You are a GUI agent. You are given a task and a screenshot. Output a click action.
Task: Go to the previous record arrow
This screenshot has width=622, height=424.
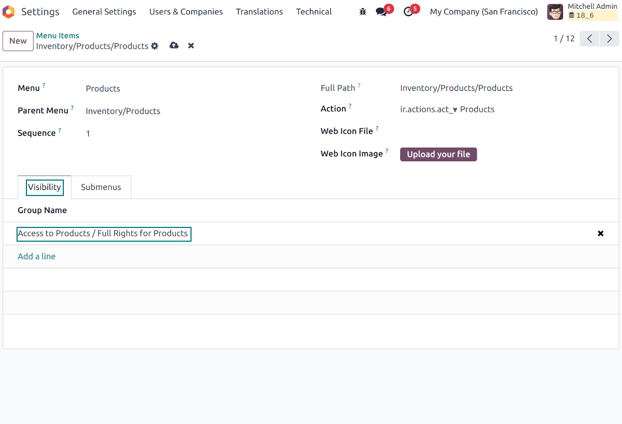590,39
